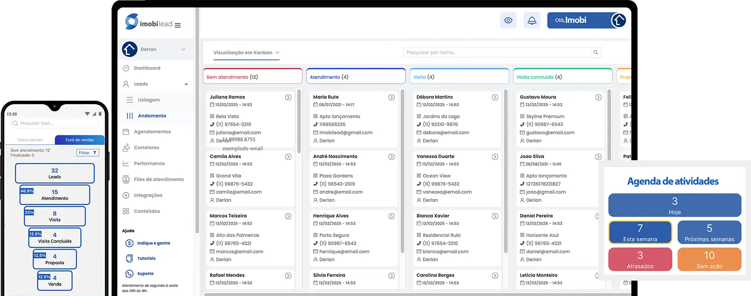Open Juliana Ramos card arrow icon
Screen dimensions: 751x296
[288, 97]
